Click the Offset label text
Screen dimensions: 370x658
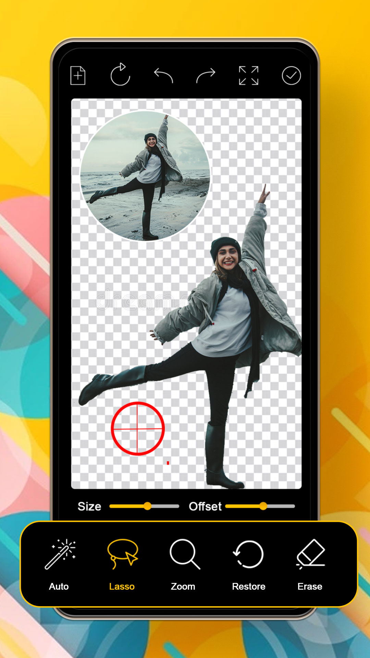click(205, 507)
